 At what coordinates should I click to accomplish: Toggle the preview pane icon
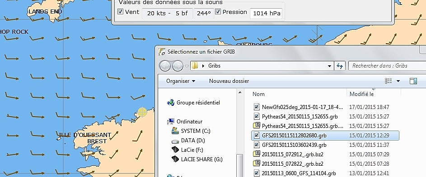tap(413, 81)
